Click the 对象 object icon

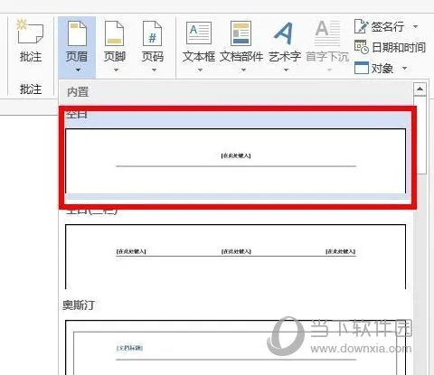361,68
